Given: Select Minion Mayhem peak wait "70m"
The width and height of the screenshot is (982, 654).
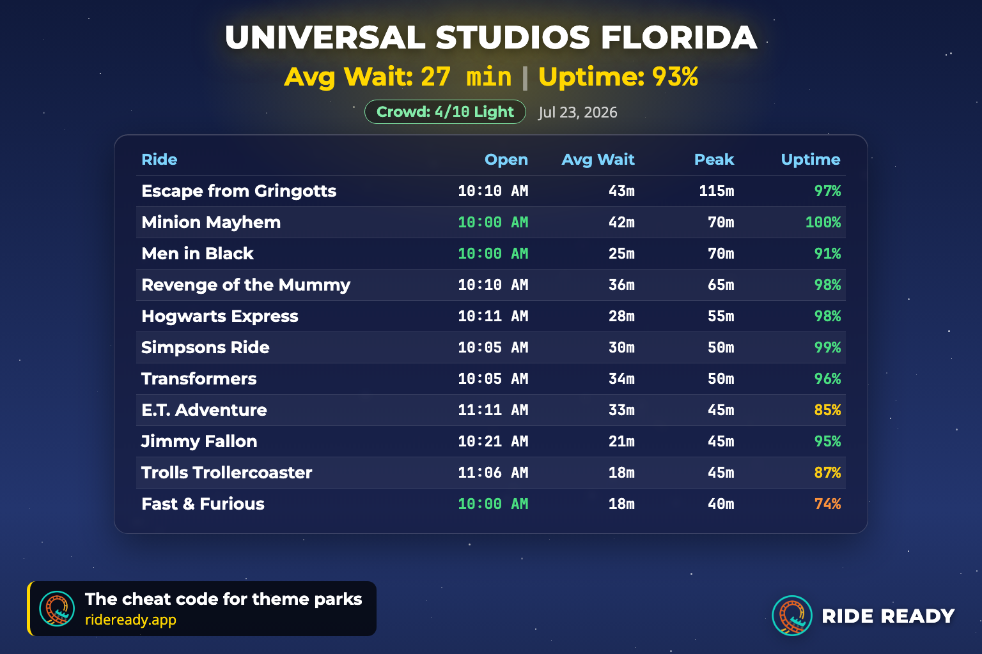Looking at the screenshot, I should tap(721, 222).
